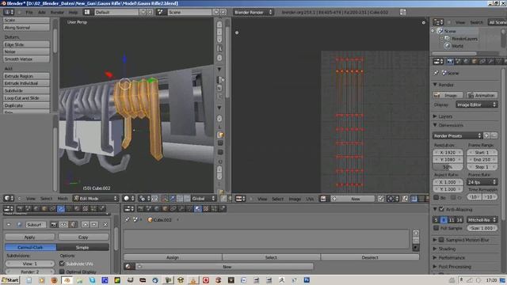Viewport: 507px width, 285px height.
Task: Click the Windows Start button
Action: pyautogui.click(x=10, y=279)
